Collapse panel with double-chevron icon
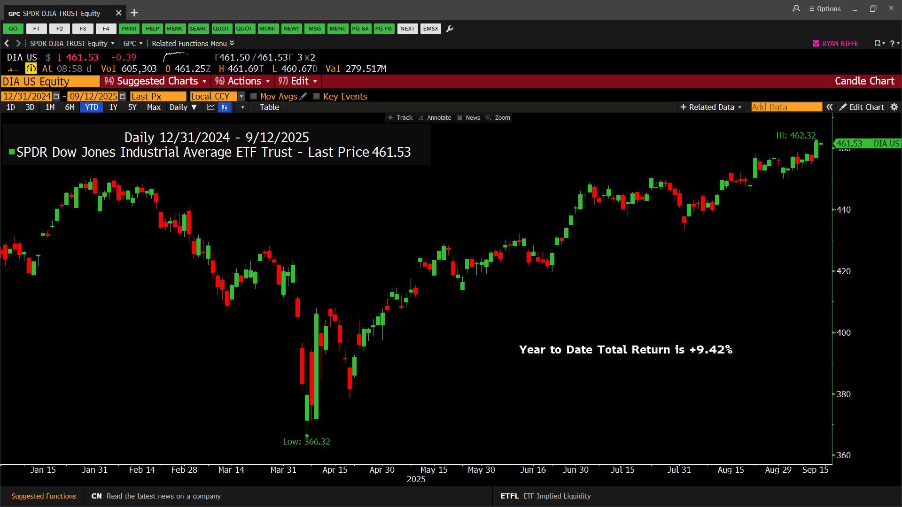This screenshot has width=902, height=507. 830,107
